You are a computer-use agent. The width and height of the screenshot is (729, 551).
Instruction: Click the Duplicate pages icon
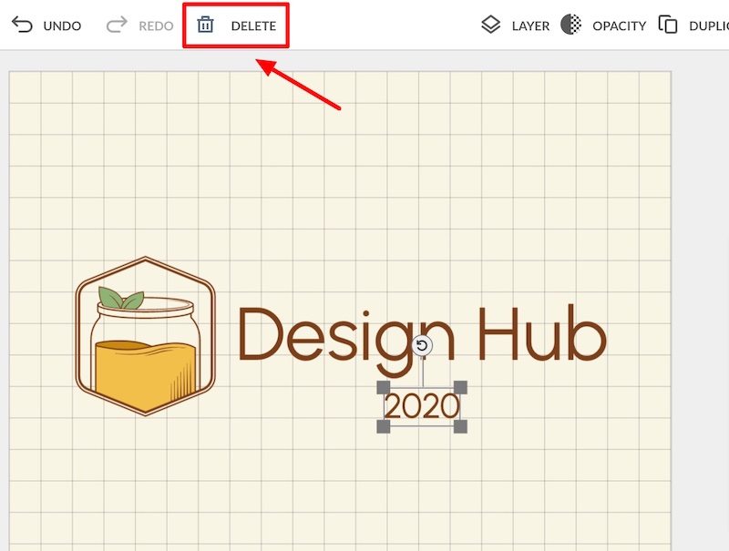pyautogui.click(x=668, y=25)
